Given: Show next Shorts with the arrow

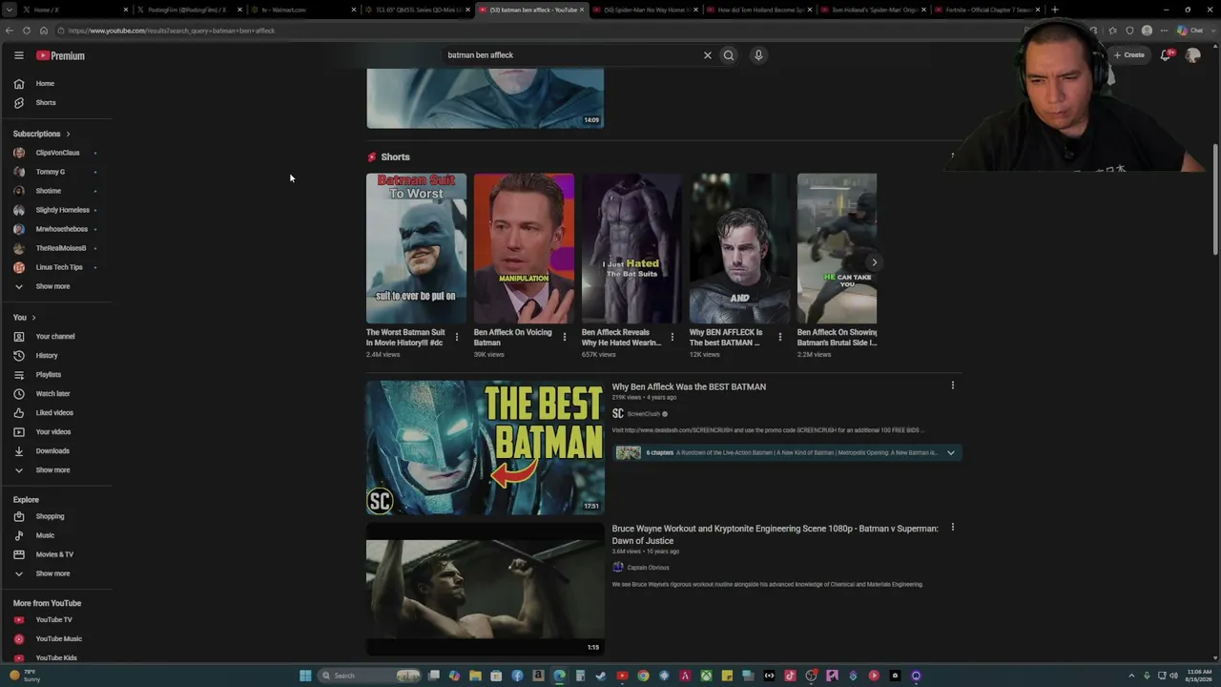Looking at the screenshot, I should click(x=874, y=262).
